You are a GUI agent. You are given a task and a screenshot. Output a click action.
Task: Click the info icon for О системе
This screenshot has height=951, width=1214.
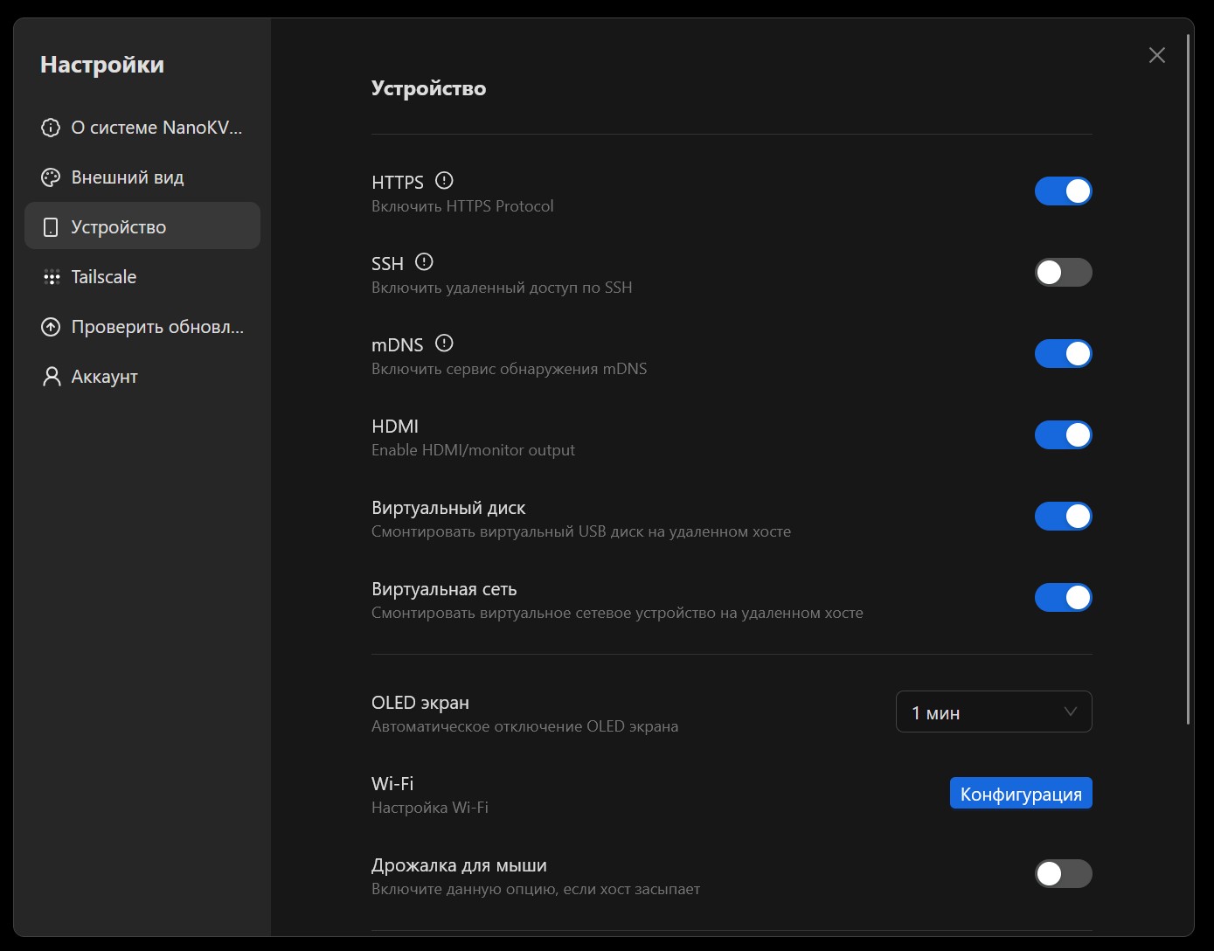click(x=51, y=128)
